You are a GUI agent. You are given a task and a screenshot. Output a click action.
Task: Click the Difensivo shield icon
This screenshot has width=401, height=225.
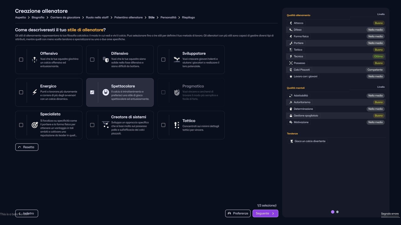pos(106,59)
